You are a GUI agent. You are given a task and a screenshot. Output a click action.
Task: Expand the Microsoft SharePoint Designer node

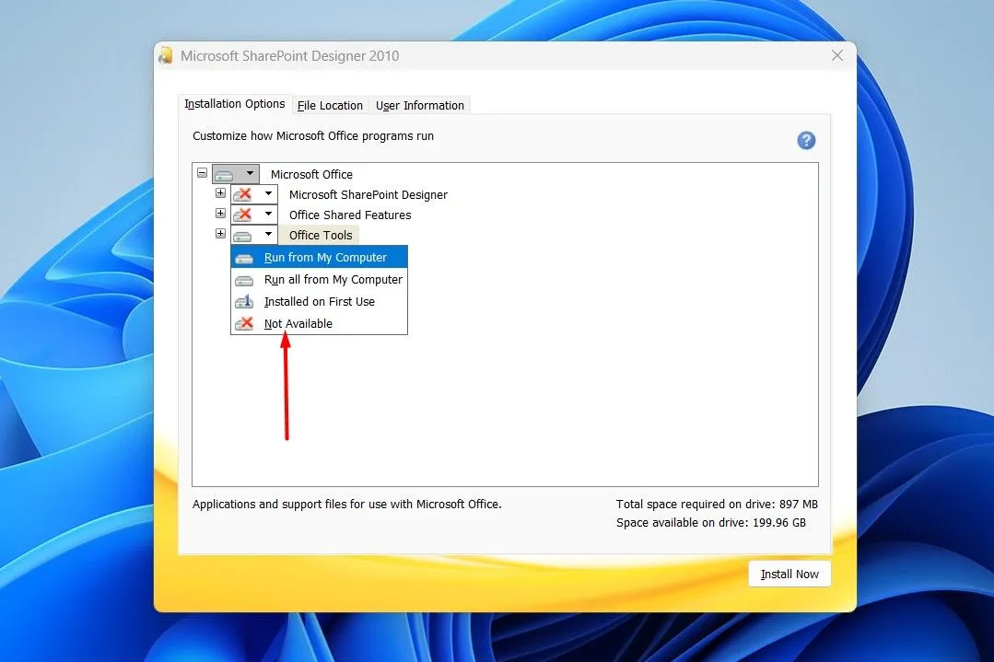(x=219, y=193)
